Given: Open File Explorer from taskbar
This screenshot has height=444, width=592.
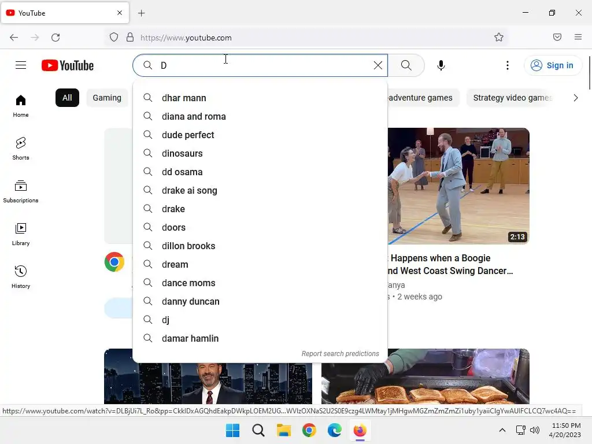Looking at the screenshot, I should [283, 430].
